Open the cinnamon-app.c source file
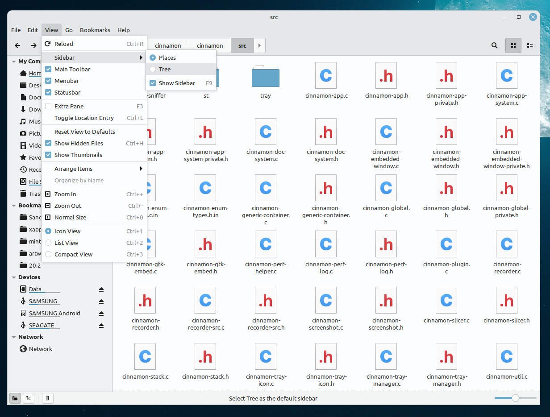The image size is (550, 417). coord(325,80)
